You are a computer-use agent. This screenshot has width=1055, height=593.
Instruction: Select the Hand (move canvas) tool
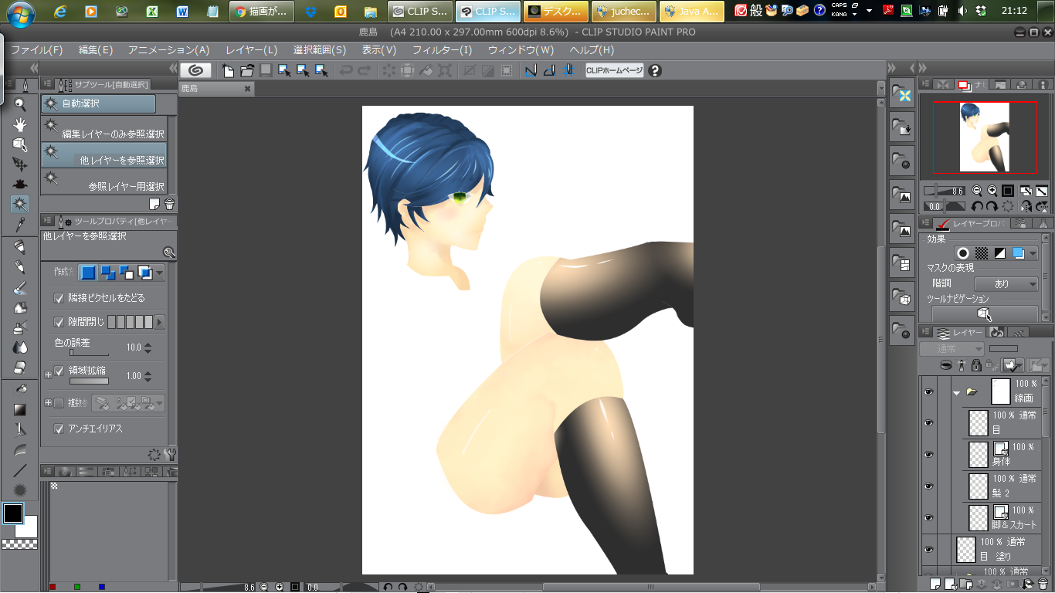point(20,124)
